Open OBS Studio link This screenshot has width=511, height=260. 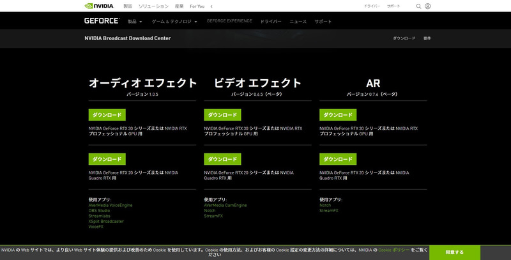click(x=99, y=210)
